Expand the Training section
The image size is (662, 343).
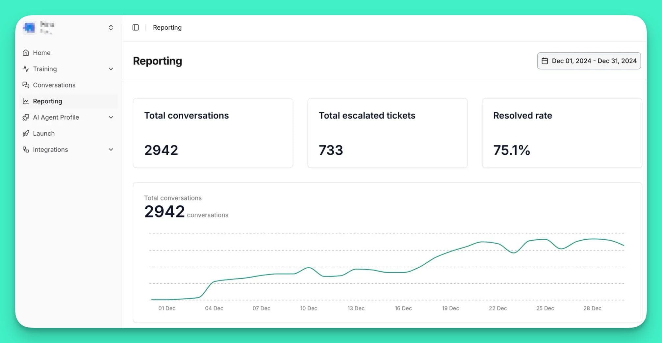(111, 69)
